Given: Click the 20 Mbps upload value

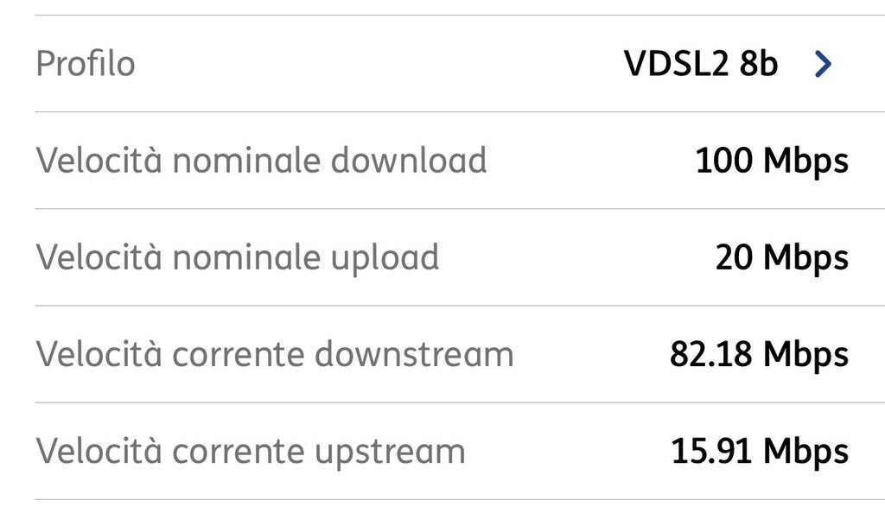Looking at the screenshot, I should coord(781,257).
